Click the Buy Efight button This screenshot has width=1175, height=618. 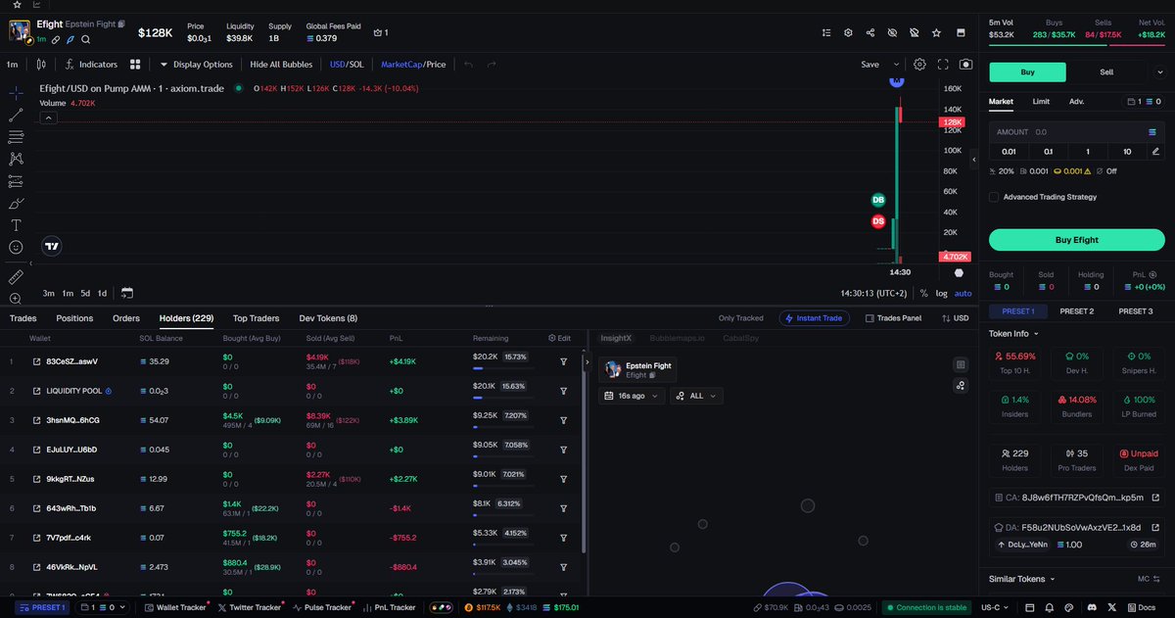tap(1076, 239)
